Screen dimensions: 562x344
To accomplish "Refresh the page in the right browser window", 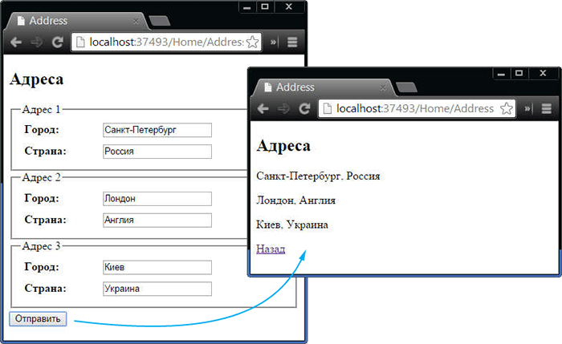I will click(304, 108).
